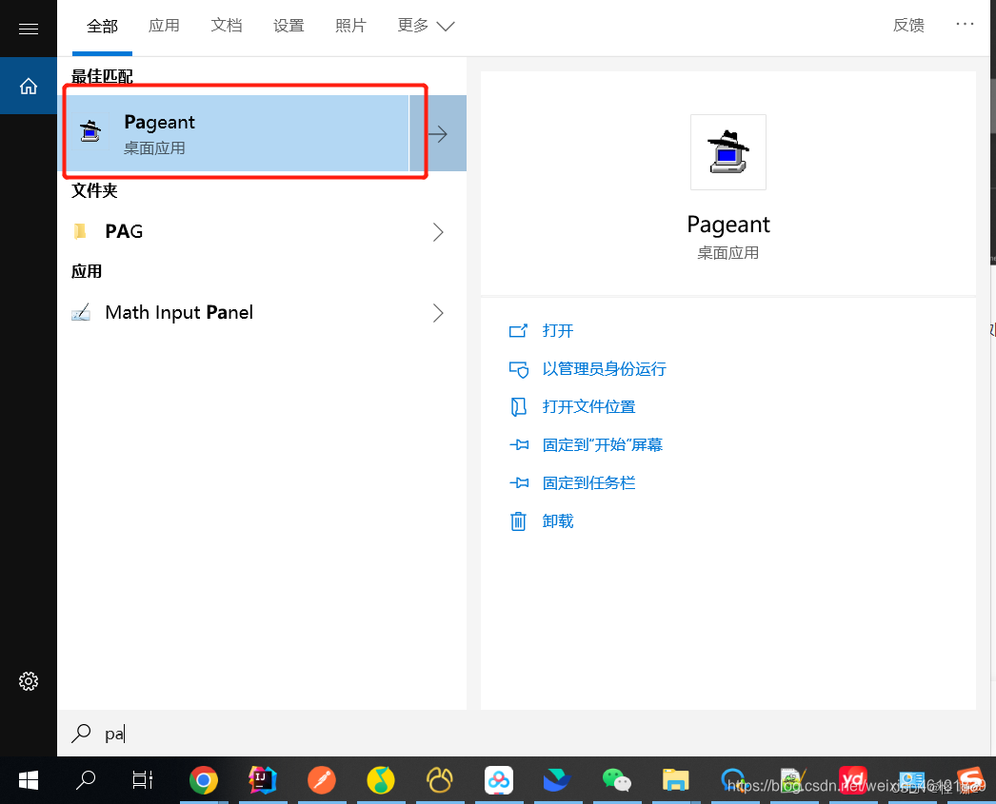Viewport: 996px width, 804px height.
Task: Expand the 更多 dropdown
Action: tap(426, 26)
